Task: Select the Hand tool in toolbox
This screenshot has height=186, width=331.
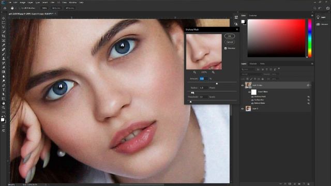Action: (x=4, y=103)
